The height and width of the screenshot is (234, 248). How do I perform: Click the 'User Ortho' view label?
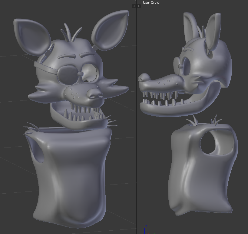click(x=151, y=2)
